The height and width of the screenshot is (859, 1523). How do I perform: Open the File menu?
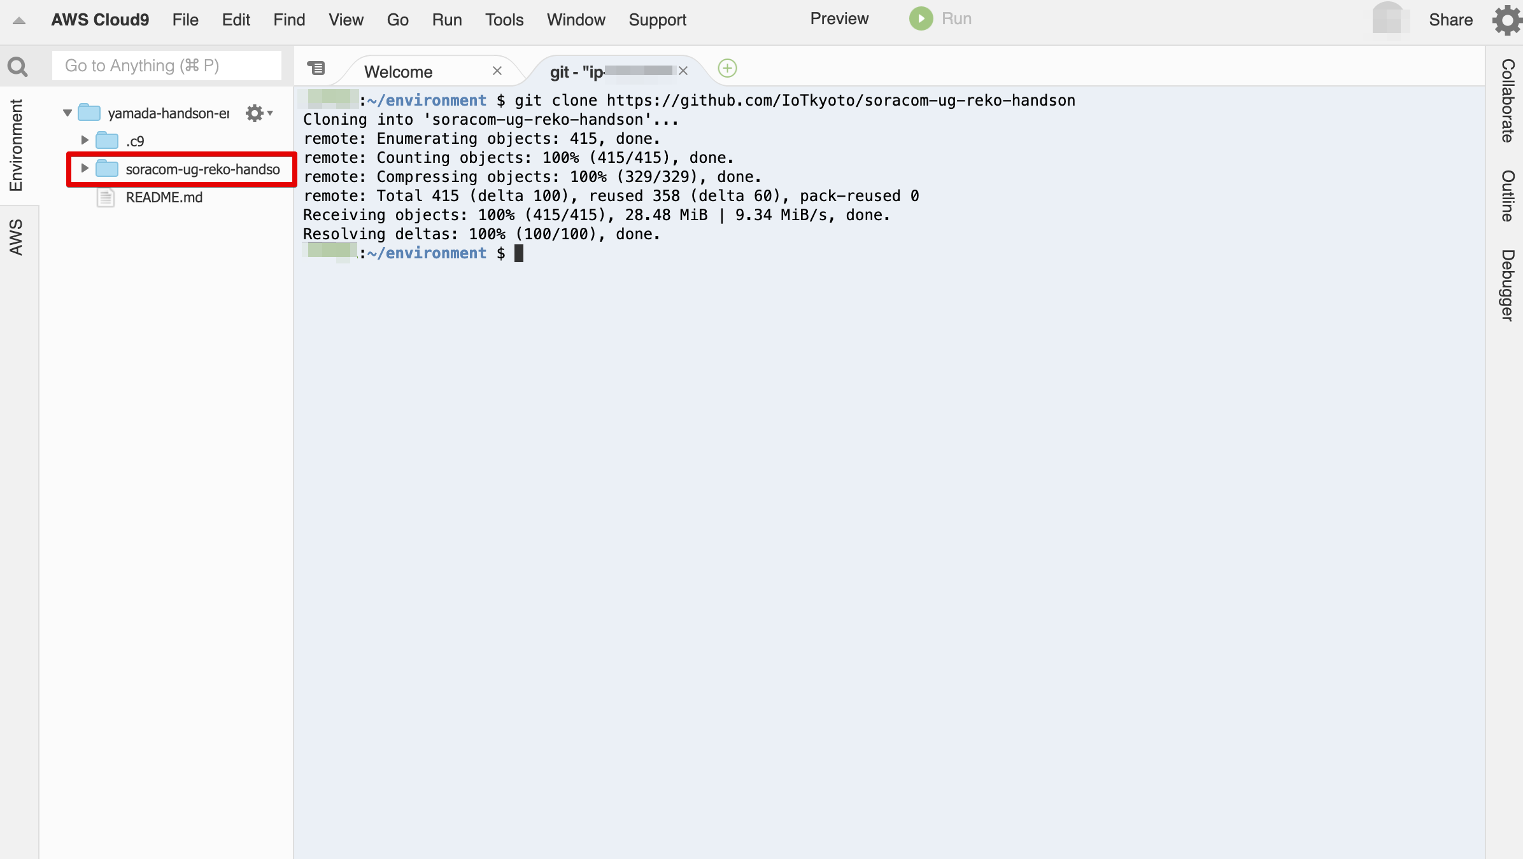[x=185, y=20]
